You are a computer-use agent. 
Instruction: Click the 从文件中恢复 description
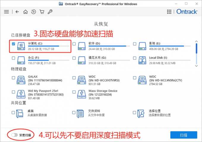coord(96,115)
